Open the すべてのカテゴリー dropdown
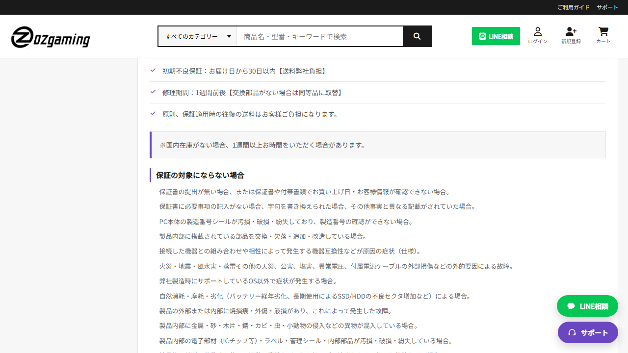Image resolution: width=628 pixels, height=353 pixels. [x=198, y=36]
